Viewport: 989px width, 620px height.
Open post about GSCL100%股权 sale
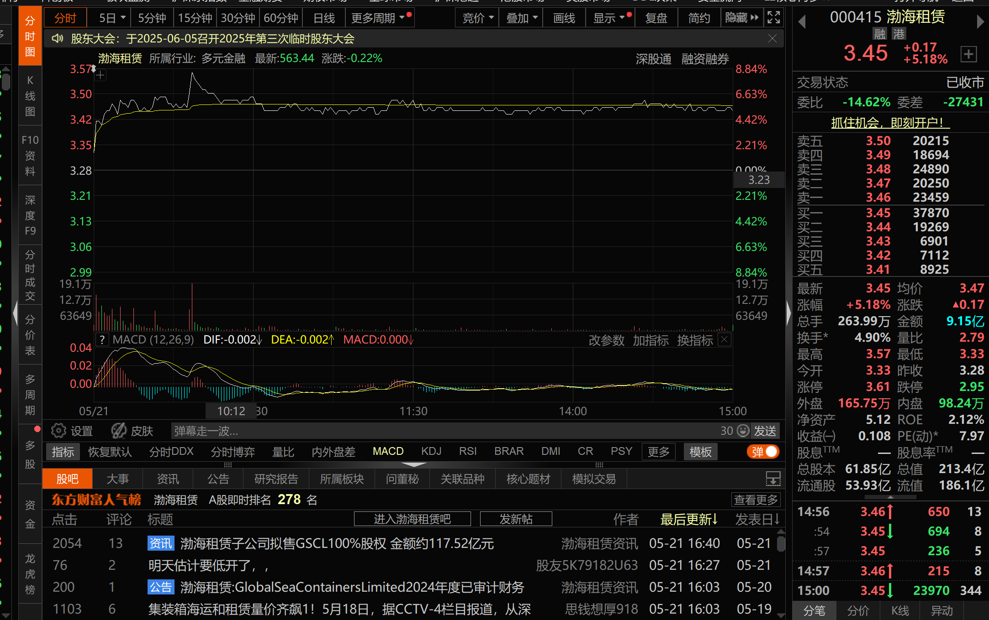coord(337,543)
